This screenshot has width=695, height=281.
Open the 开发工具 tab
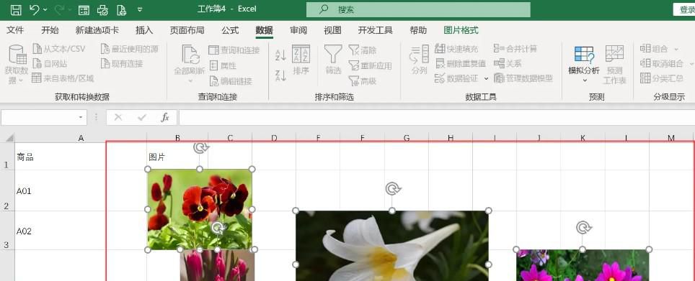coord(376,30)
